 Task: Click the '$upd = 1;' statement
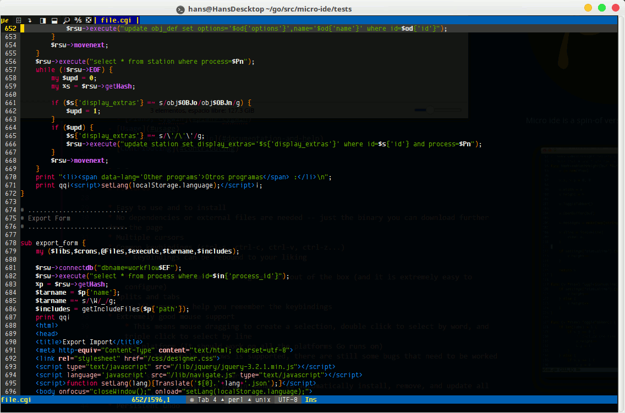click(x=83, y=111)
